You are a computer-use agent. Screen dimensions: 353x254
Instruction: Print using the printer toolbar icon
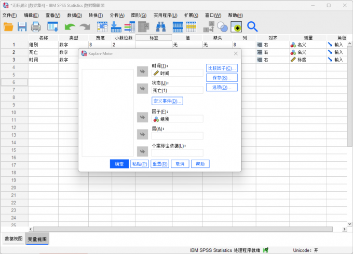click(36, 27)
